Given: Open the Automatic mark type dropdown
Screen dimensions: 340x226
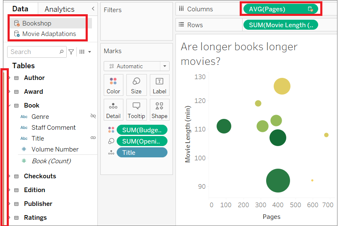Looking at the screenshot, I should (x=165, y=66).
